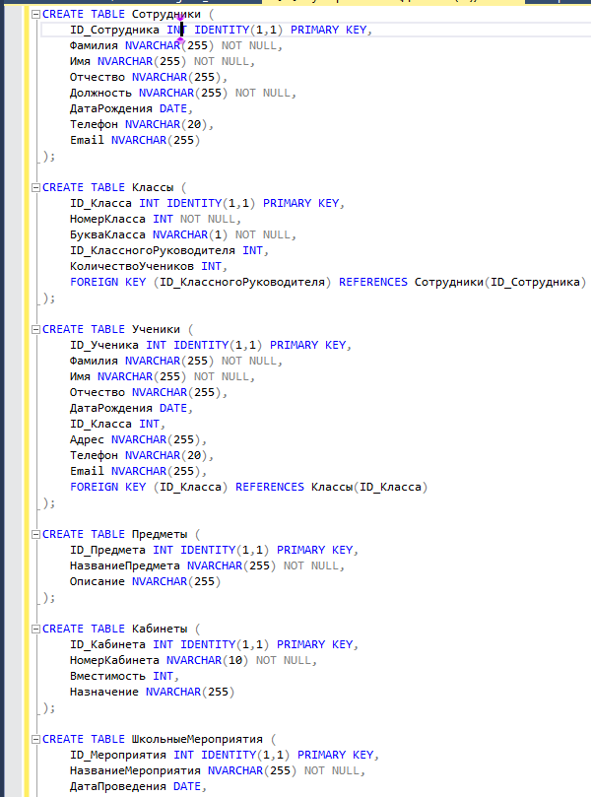Image resolution: width=591 pixels, height=797 pixels.
Task: Click the ID_Ученика column name
Action: pyautogui.click(x=104, y=345)
